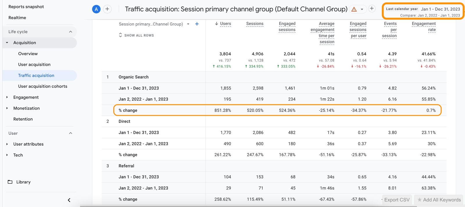
Task: Click the orange warning triangle icon
Action: 354,9
